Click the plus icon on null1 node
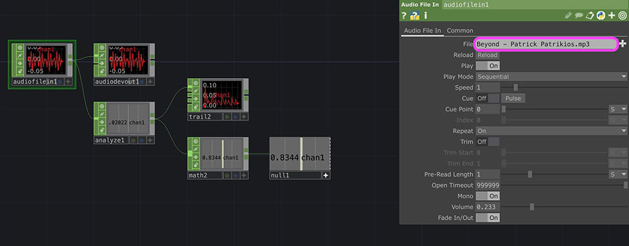This screenshot has height=246, width=629. (326, 176)
